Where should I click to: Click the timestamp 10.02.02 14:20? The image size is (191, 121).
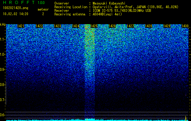click(x=15, y=14)
